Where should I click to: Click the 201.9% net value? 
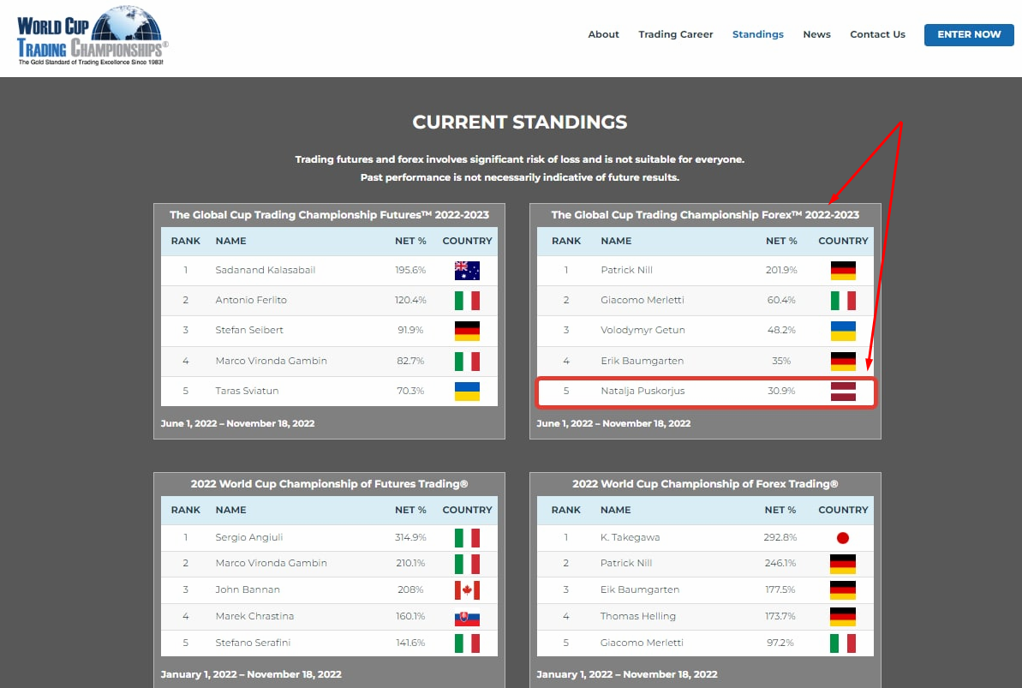pyautogui.click(x=780, y=270)
